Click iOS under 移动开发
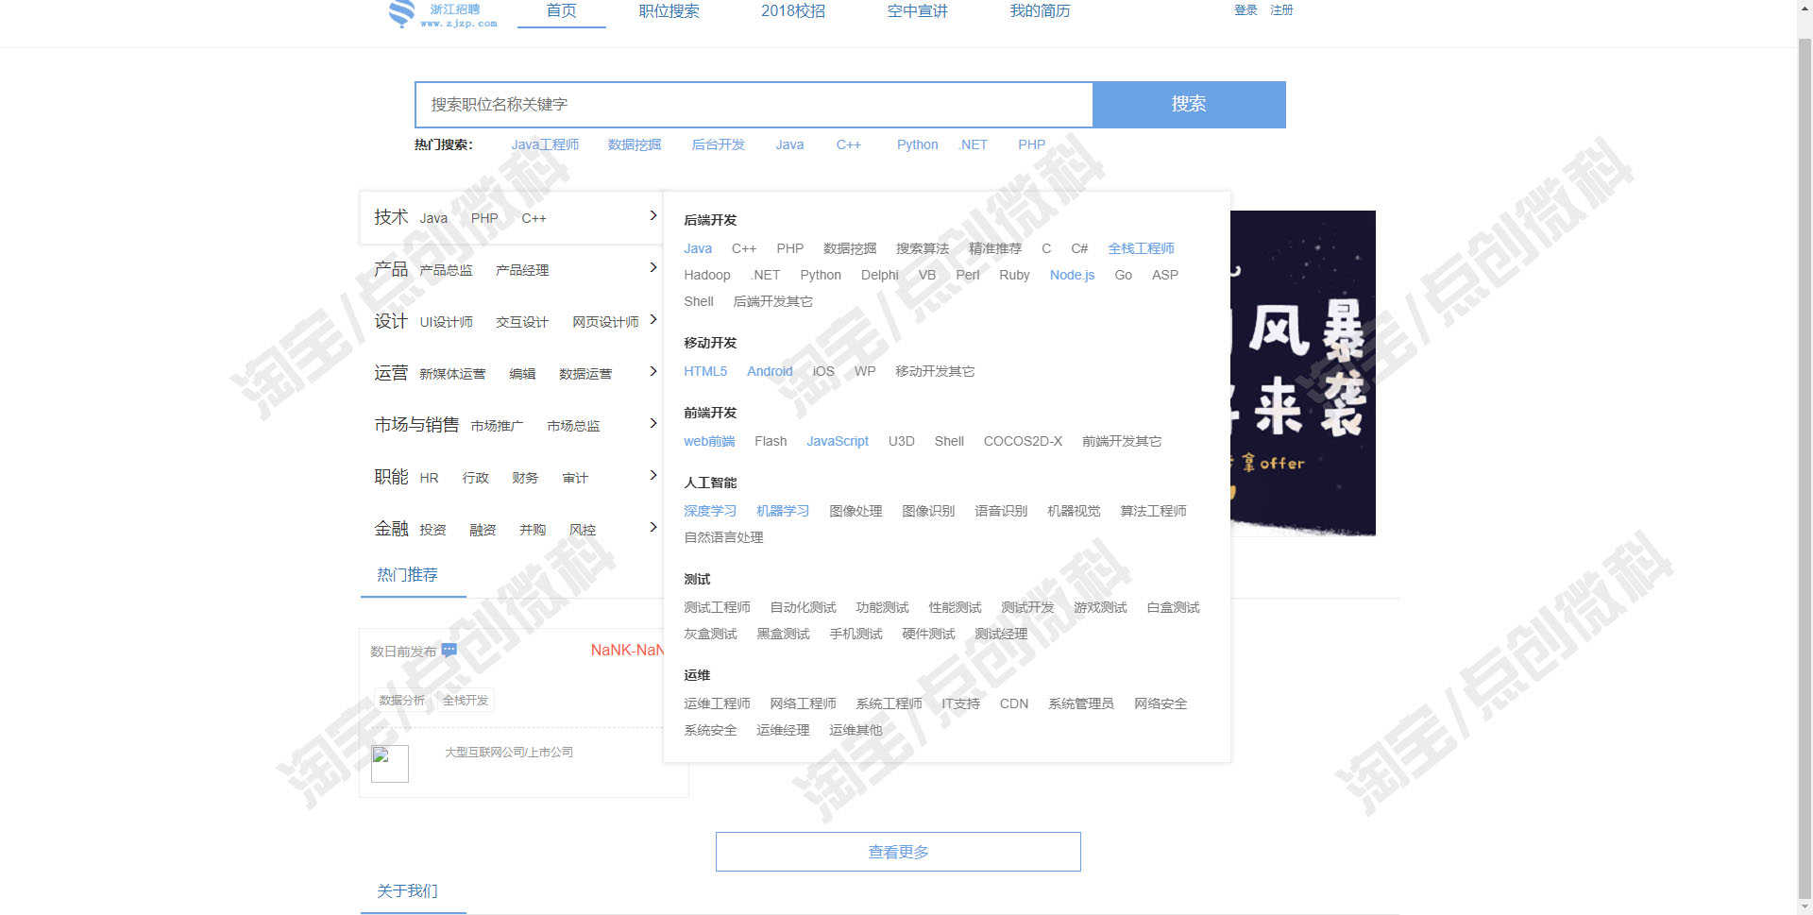 823,371
